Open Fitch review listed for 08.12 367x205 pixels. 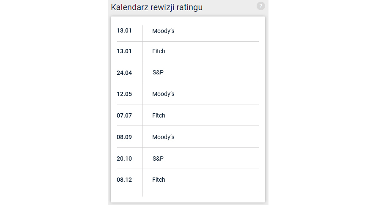(x=159, y=180)
